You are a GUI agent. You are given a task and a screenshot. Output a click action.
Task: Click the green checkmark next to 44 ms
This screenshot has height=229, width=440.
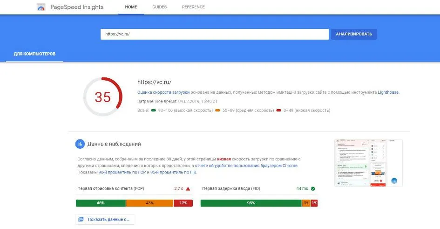pos(313,188)
